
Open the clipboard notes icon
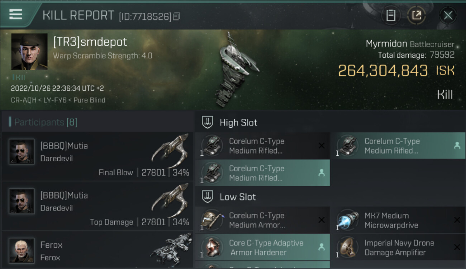pyautogui.click(x=391, y=15)
